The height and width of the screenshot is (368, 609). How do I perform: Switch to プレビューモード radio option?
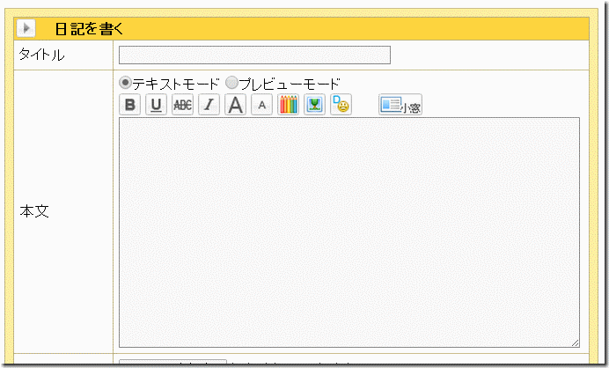click(232, 82)
